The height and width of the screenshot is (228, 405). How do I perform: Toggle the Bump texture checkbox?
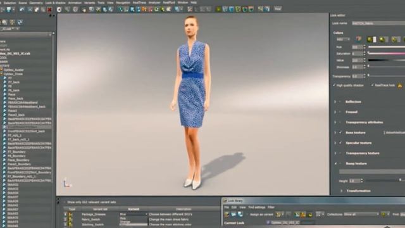coord(340,163)
